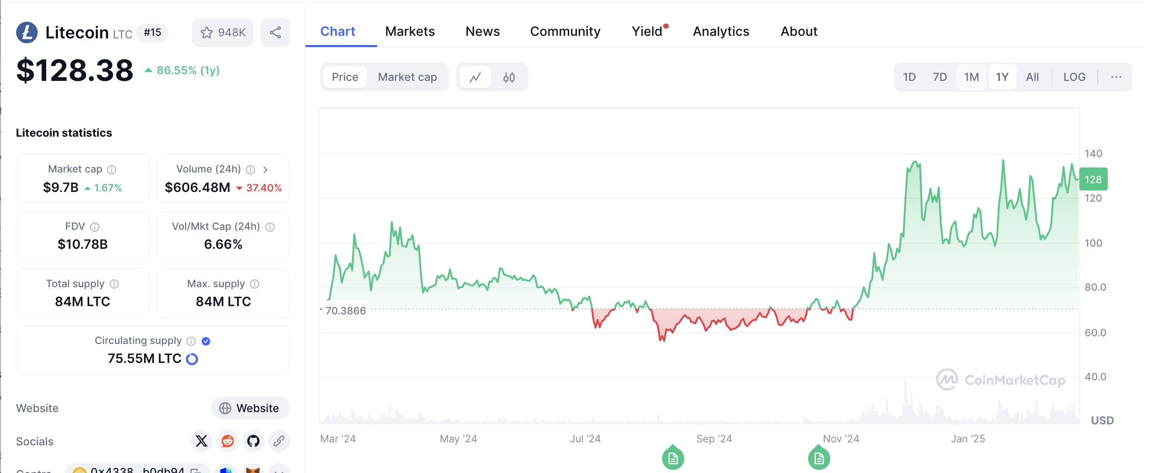Set chart range to 1D
The image size is (1150, 473).
(909, 77)
